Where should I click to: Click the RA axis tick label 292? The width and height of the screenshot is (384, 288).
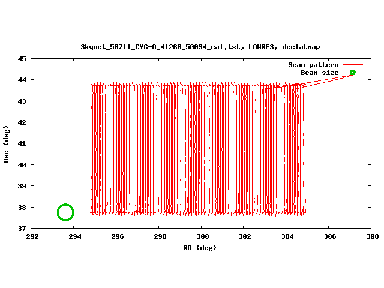pyautogui.click(x=32, y=236)
